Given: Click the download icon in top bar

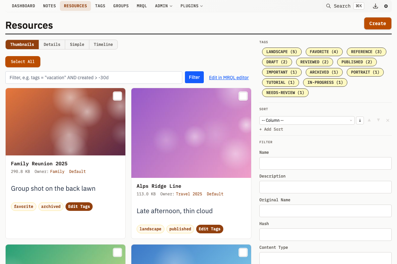Looking at the screenshot, I should click(375, 6).
